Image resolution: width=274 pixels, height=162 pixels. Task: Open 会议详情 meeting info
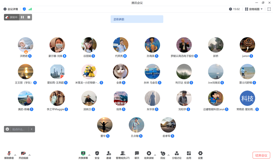(11, 9)
